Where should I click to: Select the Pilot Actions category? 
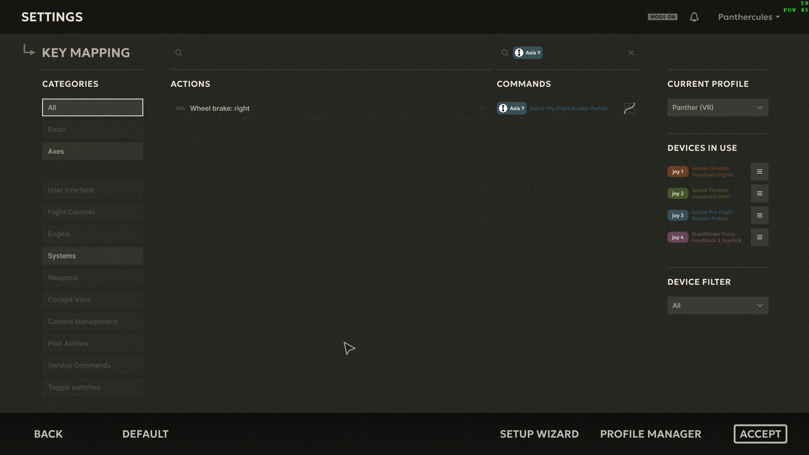pyautogui.click(x=93, y=343)
